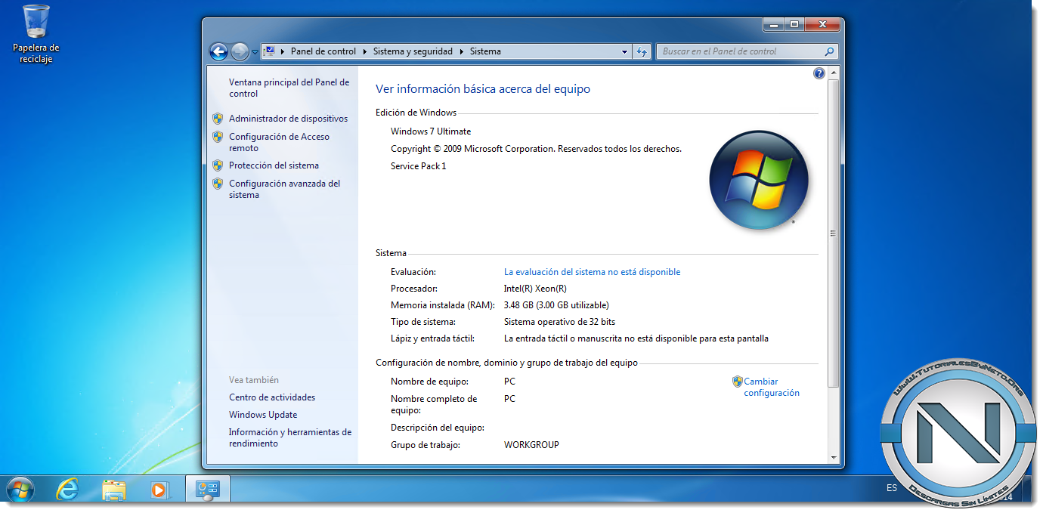Open La evaluación del sistema no está disponible

(x=592, y=272)
